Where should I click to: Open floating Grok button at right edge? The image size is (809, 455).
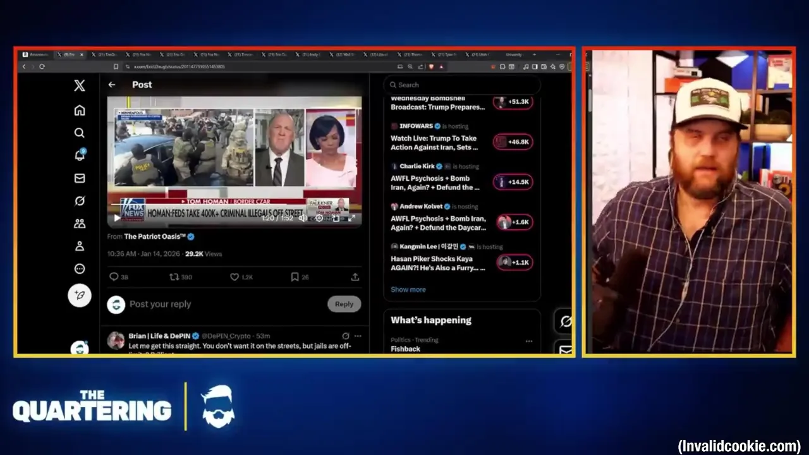(x=565, y=321)
